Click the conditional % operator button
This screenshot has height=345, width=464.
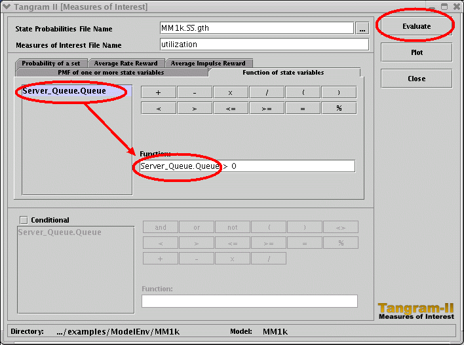[341, 243]
